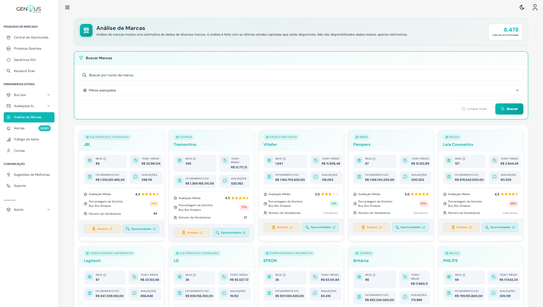Click the SKUs info icon on the JBL card
The width and height of the screenshot is (543, 307).
point(105,159)
